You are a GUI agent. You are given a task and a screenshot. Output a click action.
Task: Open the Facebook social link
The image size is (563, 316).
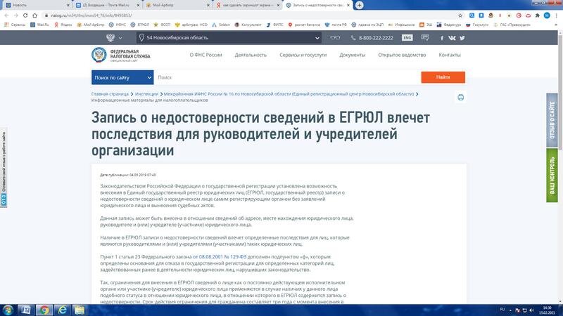(x=442, y=38)
